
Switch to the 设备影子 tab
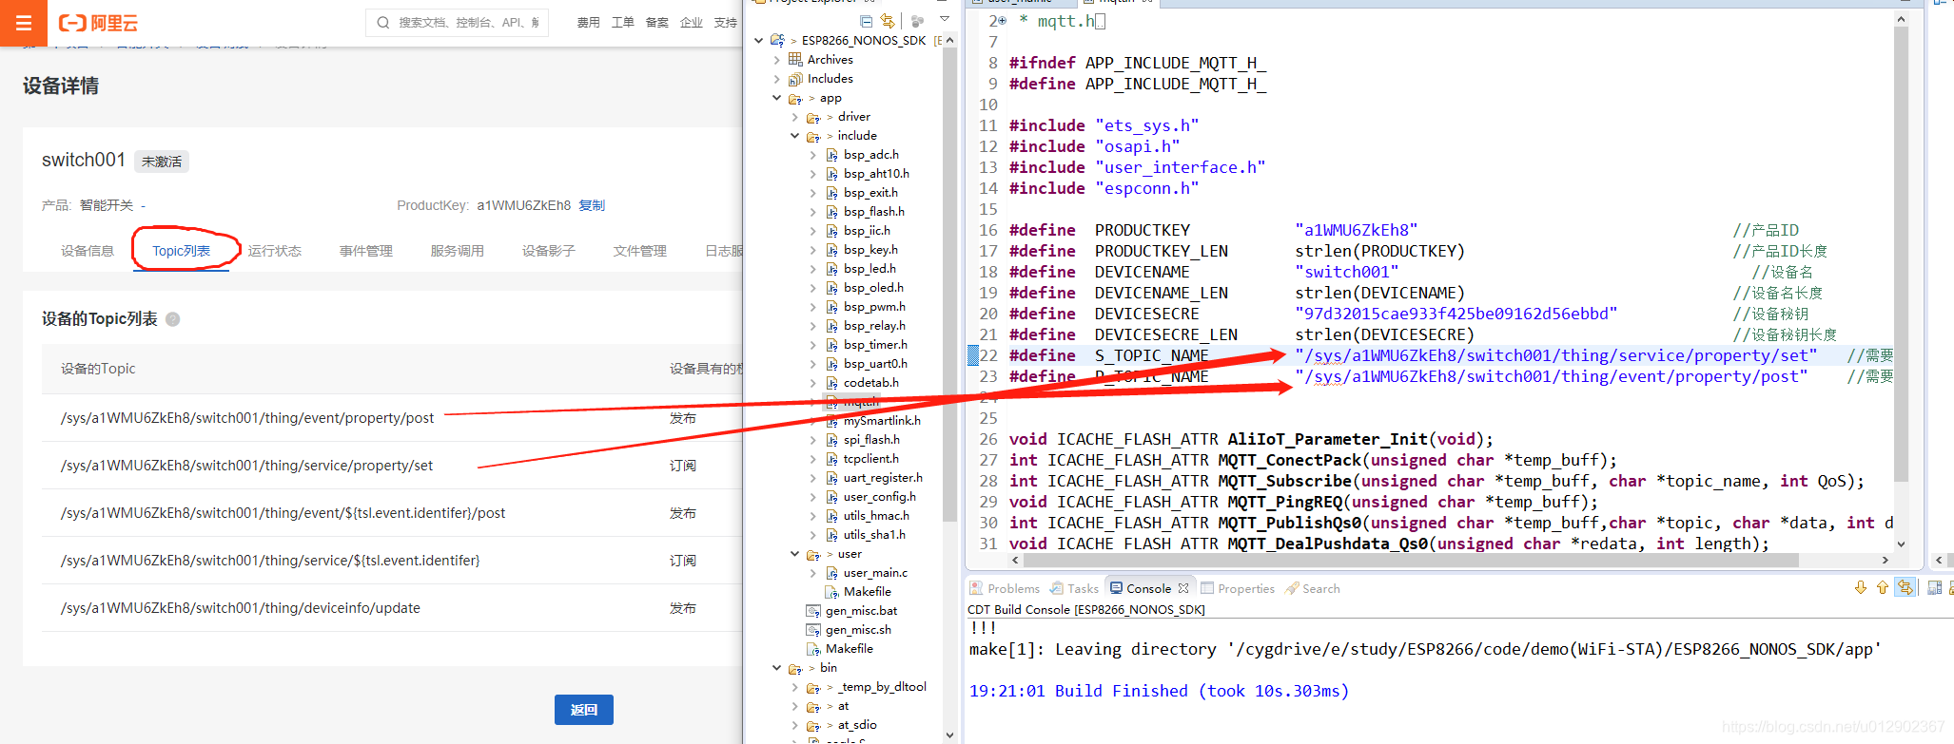[x=549, y=251]
